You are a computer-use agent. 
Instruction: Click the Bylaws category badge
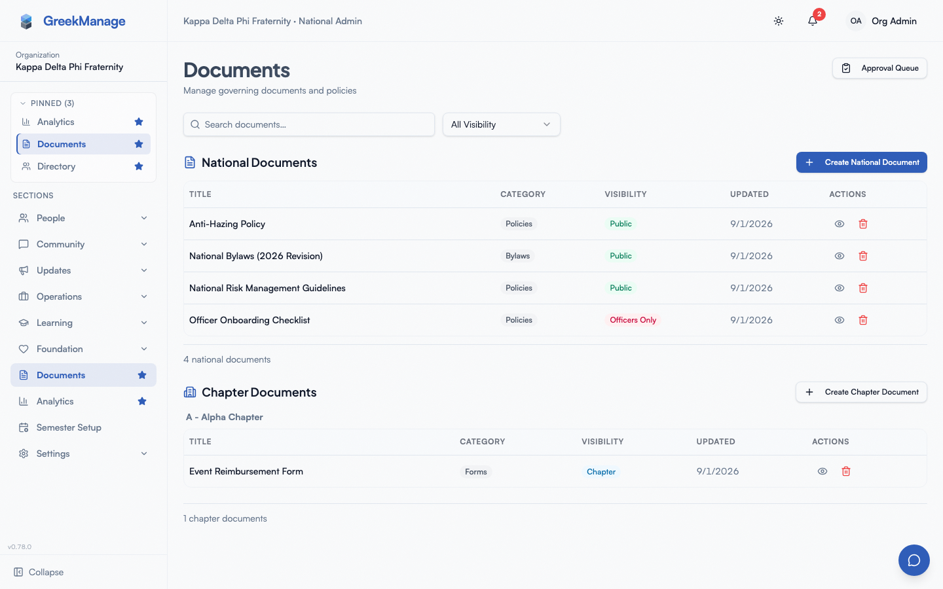tap(517, 256)
